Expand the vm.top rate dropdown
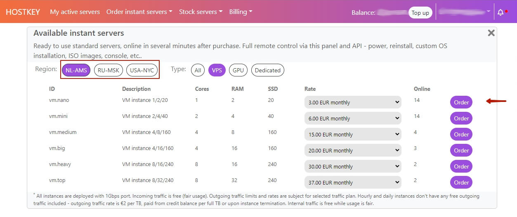 (353, 182)
